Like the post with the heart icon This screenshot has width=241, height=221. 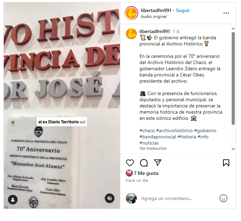tap(130, 163)
